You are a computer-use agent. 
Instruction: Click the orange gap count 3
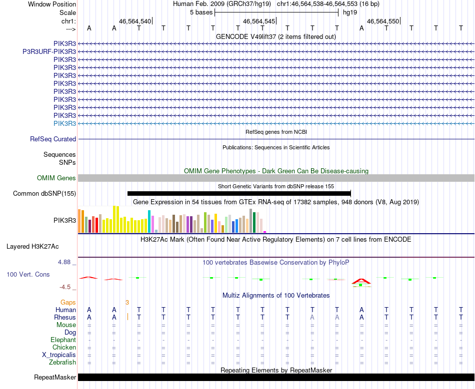(127, 303)
